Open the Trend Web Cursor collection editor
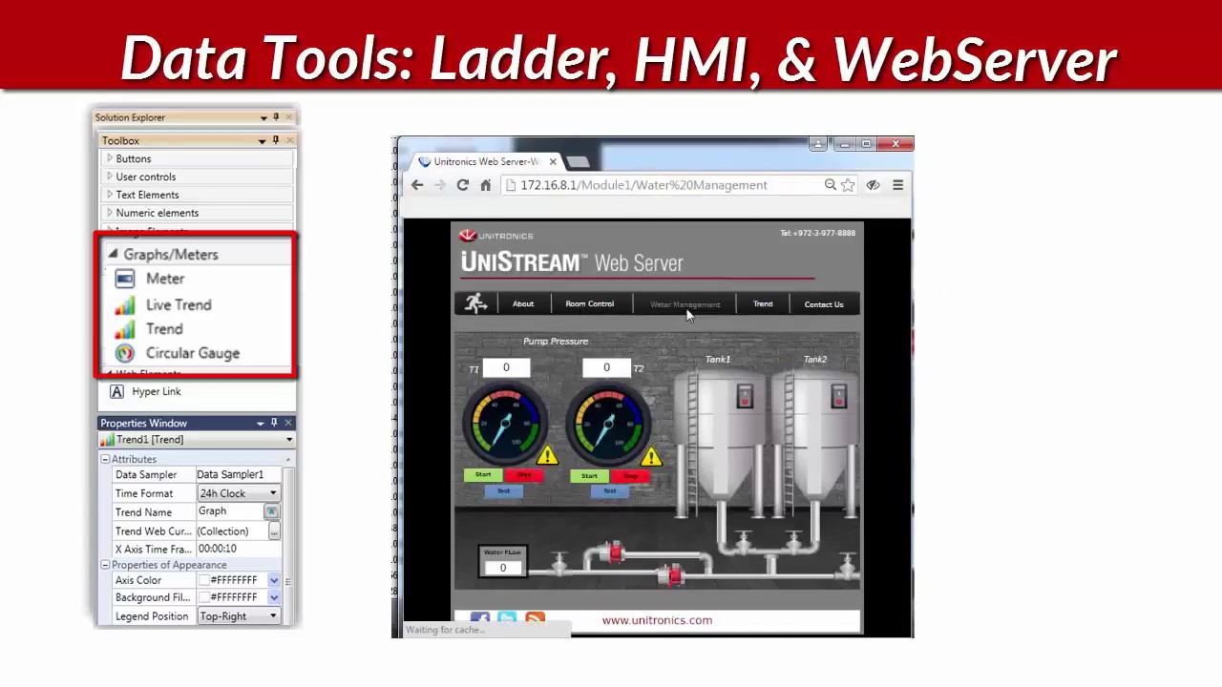 pyautogui.click(x=274, y=531)
